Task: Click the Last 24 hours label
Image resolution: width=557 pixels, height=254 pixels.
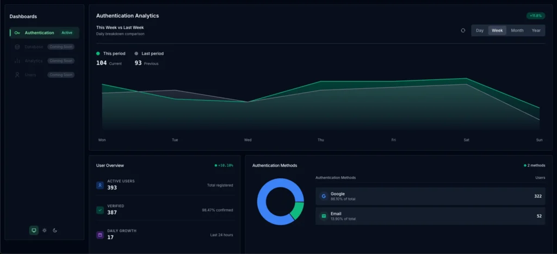Action: tap(222, 235)
